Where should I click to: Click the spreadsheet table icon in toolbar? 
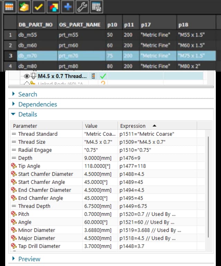click(x=9, y=7)
